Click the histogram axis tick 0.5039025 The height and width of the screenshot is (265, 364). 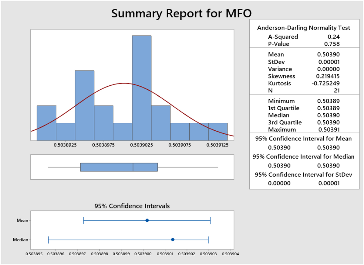point(142,146)
